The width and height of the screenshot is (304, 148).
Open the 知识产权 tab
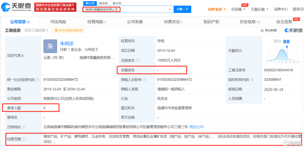211,22
